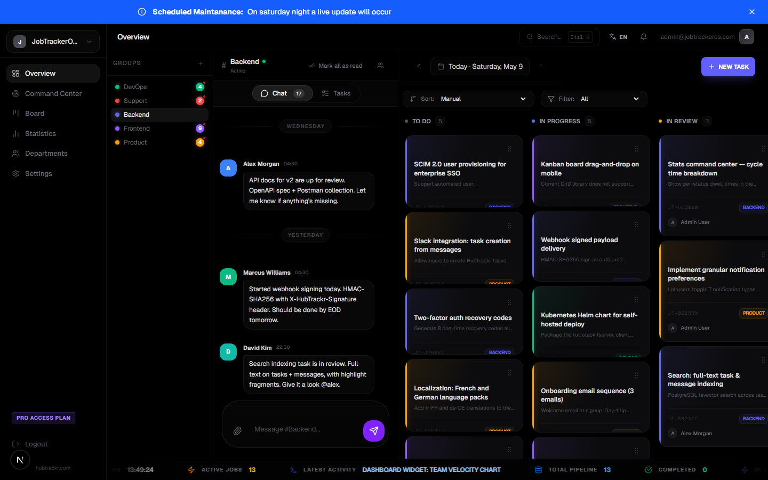Screen dimensions: 768x480
Task: Open the Filter All dropdown
Action: [594, 99]
